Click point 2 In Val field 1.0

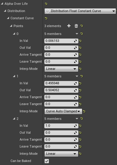(61, 126)
